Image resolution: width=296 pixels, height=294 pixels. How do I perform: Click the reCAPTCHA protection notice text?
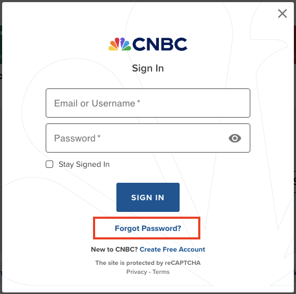pos(148,263)
